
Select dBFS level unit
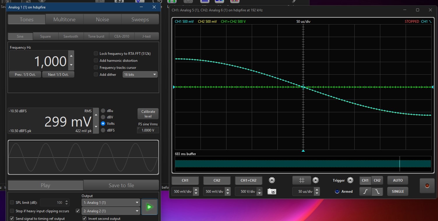(x=103, y=130)
